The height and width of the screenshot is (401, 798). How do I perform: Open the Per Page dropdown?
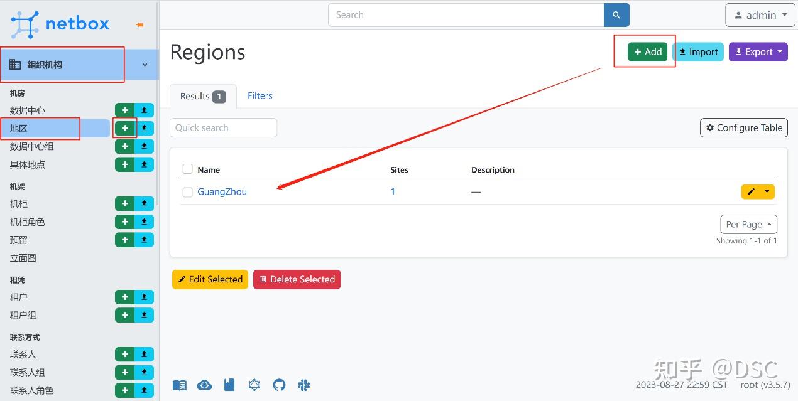tap(748, 224)
